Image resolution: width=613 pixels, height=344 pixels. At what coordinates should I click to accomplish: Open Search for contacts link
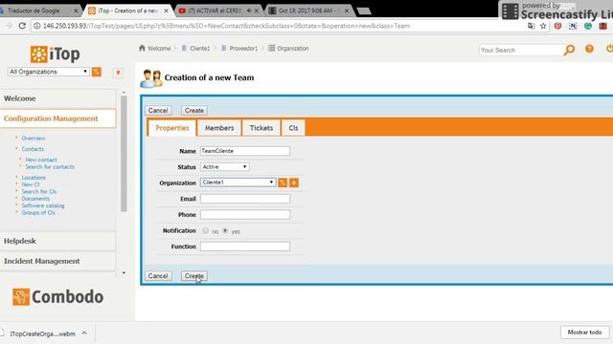[x=50, y=166]
